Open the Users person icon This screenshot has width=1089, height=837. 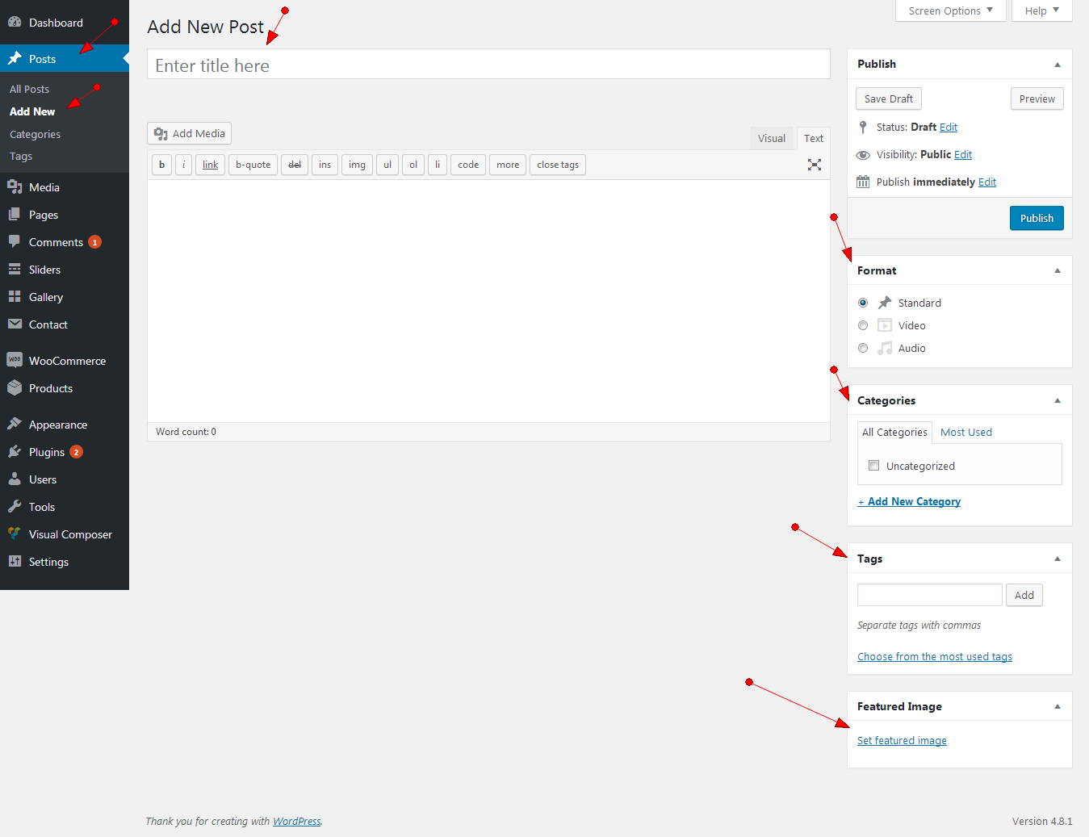pyautogui.click(x=15, y=479)
